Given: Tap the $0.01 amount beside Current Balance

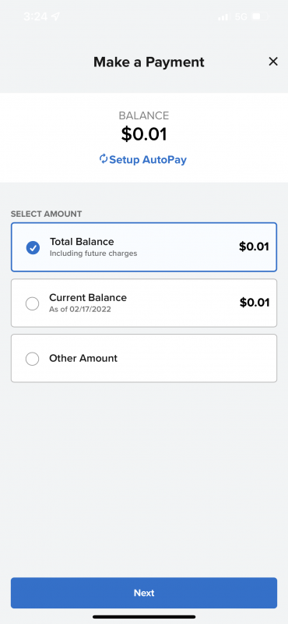Looking at the screenshot, I should [255, 303].
